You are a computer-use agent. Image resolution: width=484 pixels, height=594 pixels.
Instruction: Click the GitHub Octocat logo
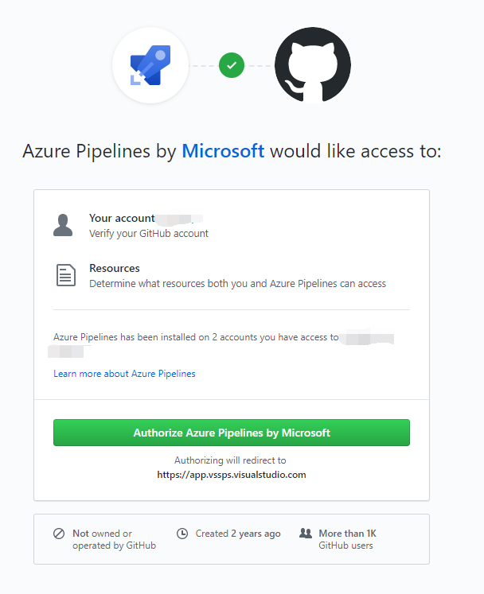(312, 65)
